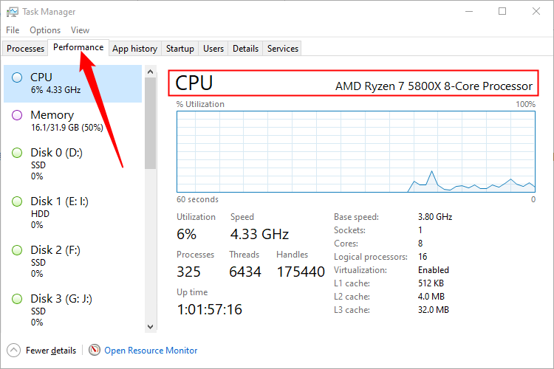The width and height of the screenshot is (554, 369).
Task: Open the File menu
Action: [x=13, y=30]
